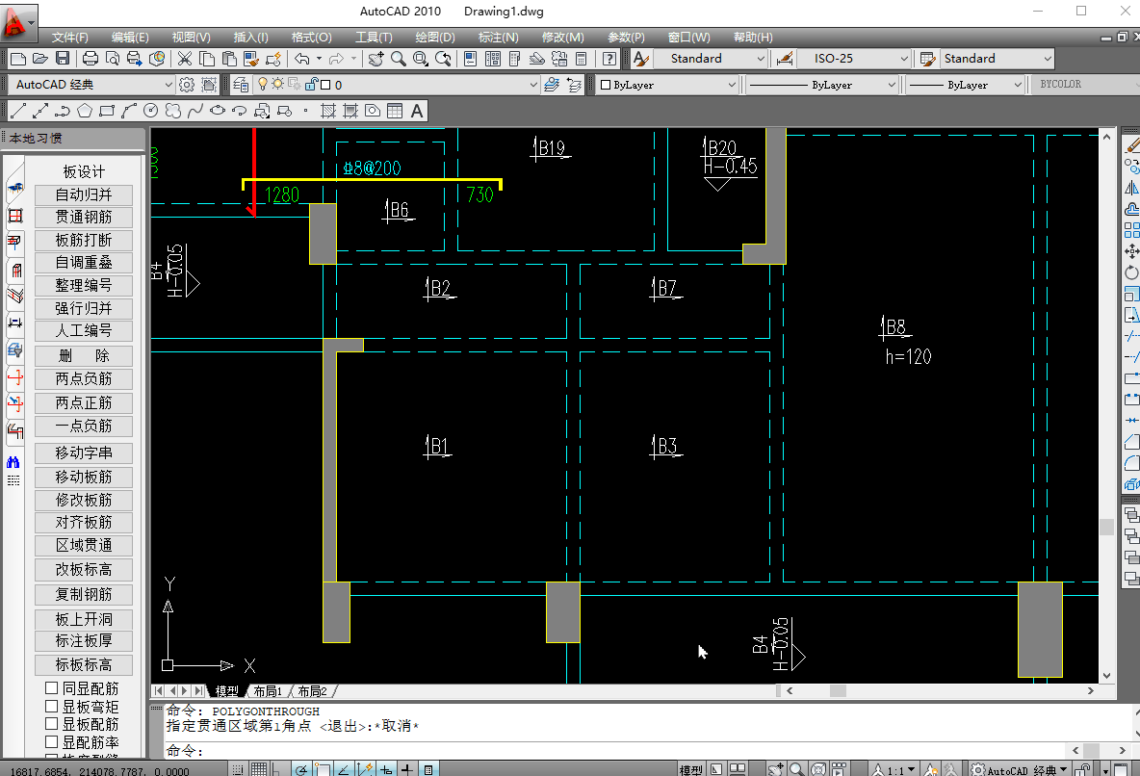Click the 自动归并 button
The height and width of the screenshot is (776, 1140).
84,194
